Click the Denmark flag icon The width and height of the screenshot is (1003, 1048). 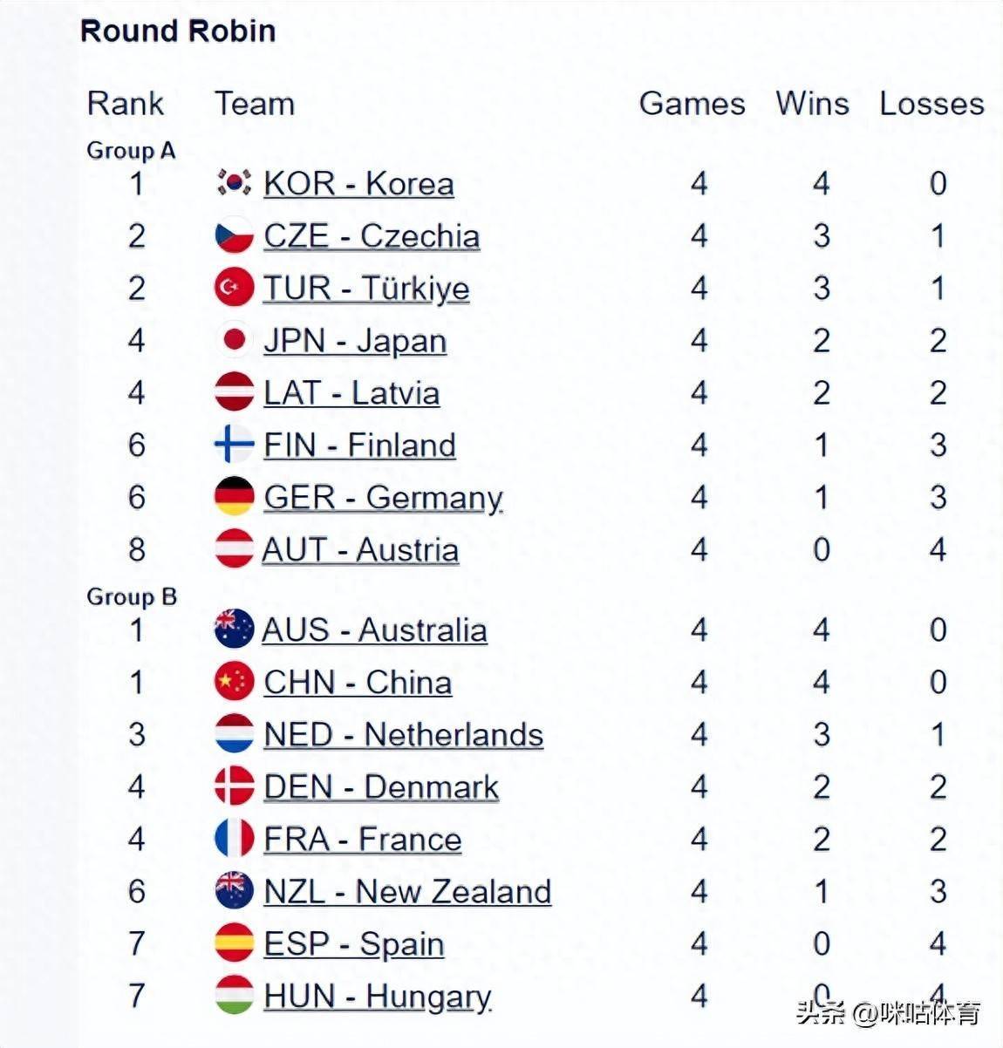tap(234, 786)
